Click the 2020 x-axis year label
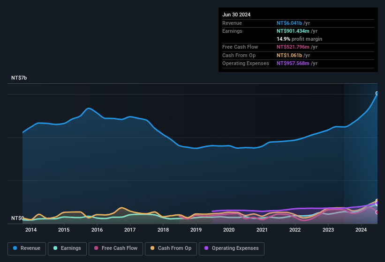Screen dimensions: 385x262 click(x=229, y=230)
